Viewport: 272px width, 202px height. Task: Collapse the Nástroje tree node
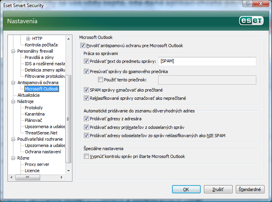click(x=13, y=101)
